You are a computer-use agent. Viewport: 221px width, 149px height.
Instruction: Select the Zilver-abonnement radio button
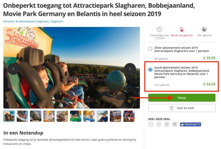150,49
